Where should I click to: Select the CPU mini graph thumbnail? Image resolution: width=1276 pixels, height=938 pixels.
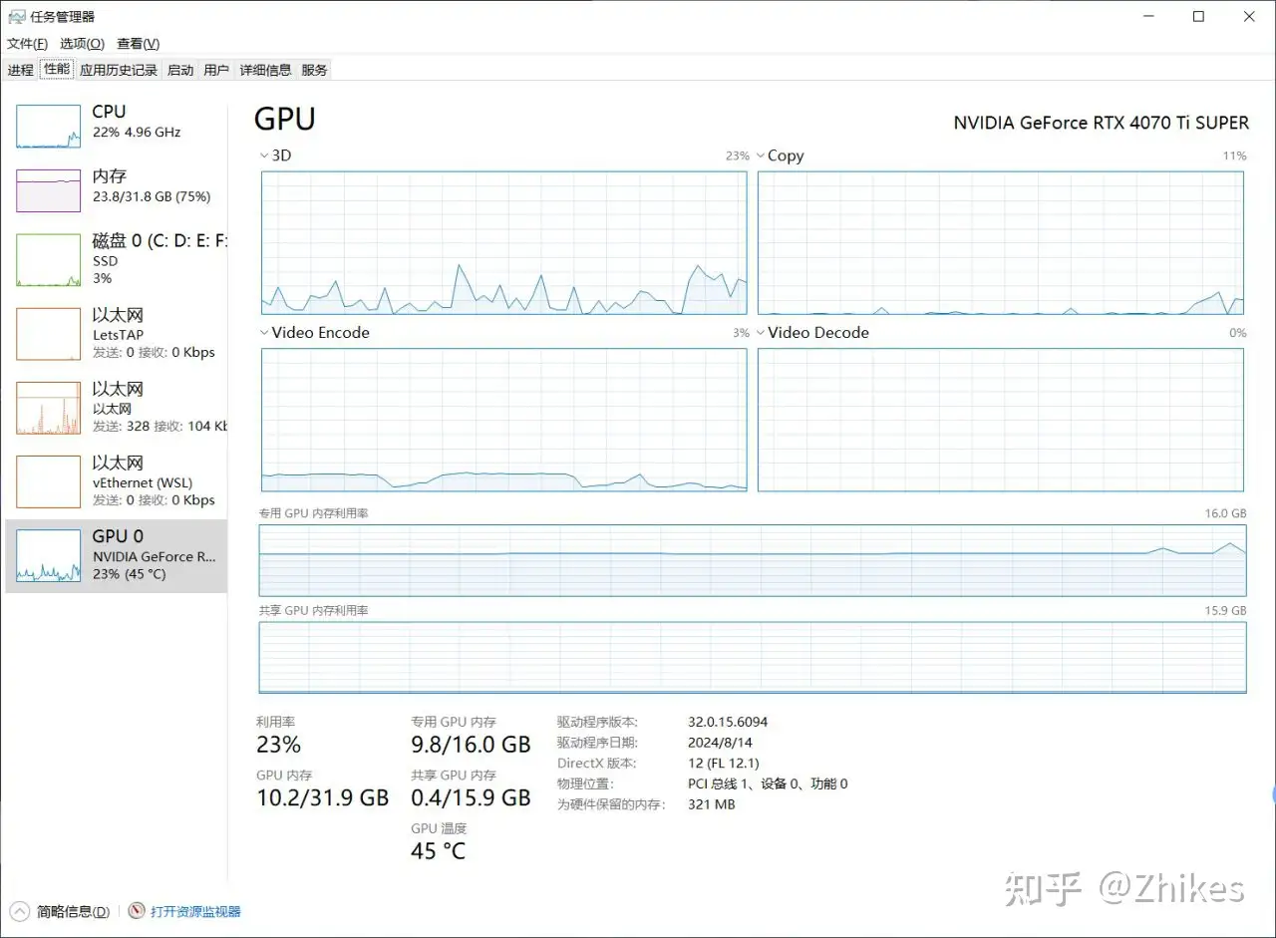(x=48, y=127)
